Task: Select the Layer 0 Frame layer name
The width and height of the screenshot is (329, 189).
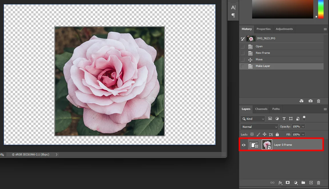Action: coord(283,145)
